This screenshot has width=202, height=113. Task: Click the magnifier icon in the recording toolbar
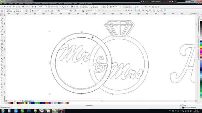pos(146,1)
